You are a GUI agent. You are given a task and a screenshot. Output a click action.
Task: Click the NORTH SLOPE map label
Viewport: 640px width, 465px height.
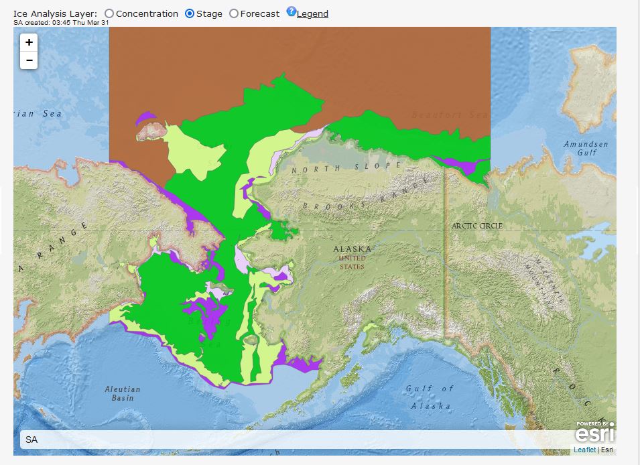[x=346, y=167]
